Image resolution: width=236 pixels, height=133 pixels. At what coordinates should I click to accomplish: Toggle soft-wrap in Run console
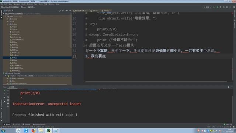(x=8, y=97)
